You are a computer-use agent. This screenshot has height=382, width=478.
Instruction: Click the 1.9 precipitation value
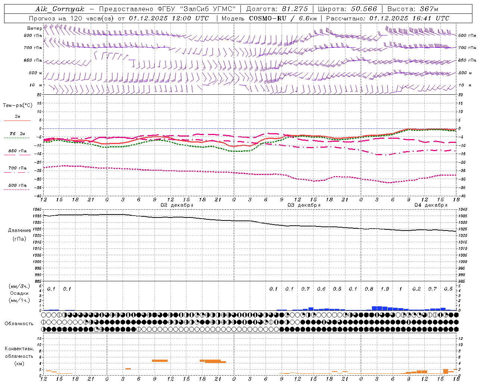[x=385, y=289]
